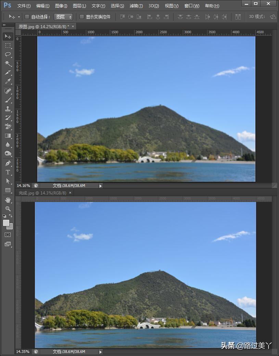Select the Gradient tool
This screenshot has height=356, width=279.
[8, 136]
